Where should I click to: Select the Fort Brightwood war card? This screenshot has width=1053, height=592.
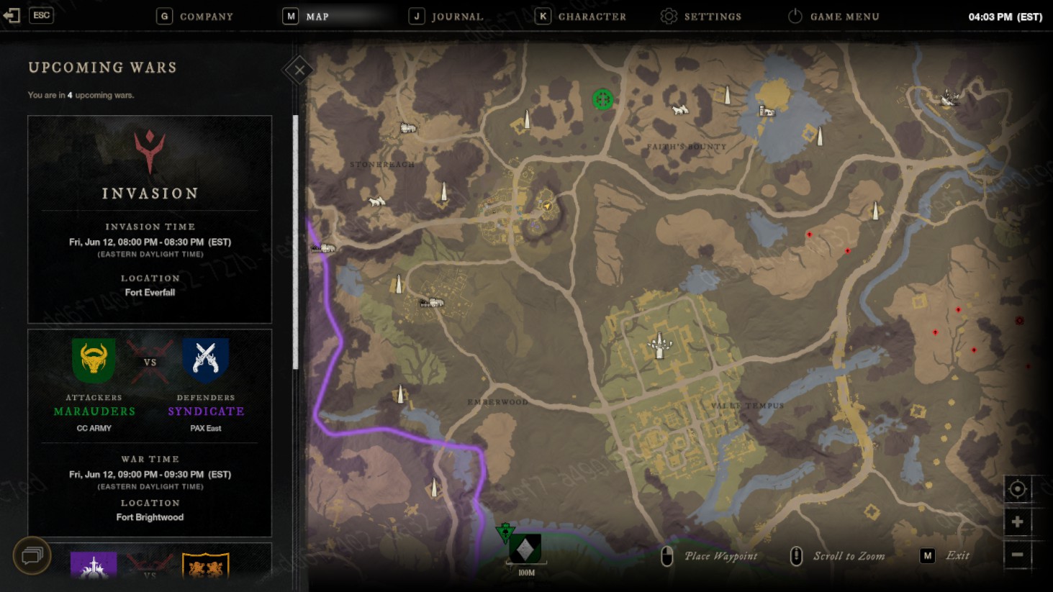[x=150, y=432]
